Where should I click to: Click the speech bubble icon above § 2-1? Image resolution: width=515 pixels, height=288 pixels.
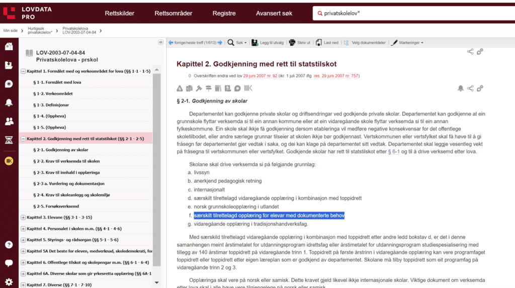[x=237, y=88]
